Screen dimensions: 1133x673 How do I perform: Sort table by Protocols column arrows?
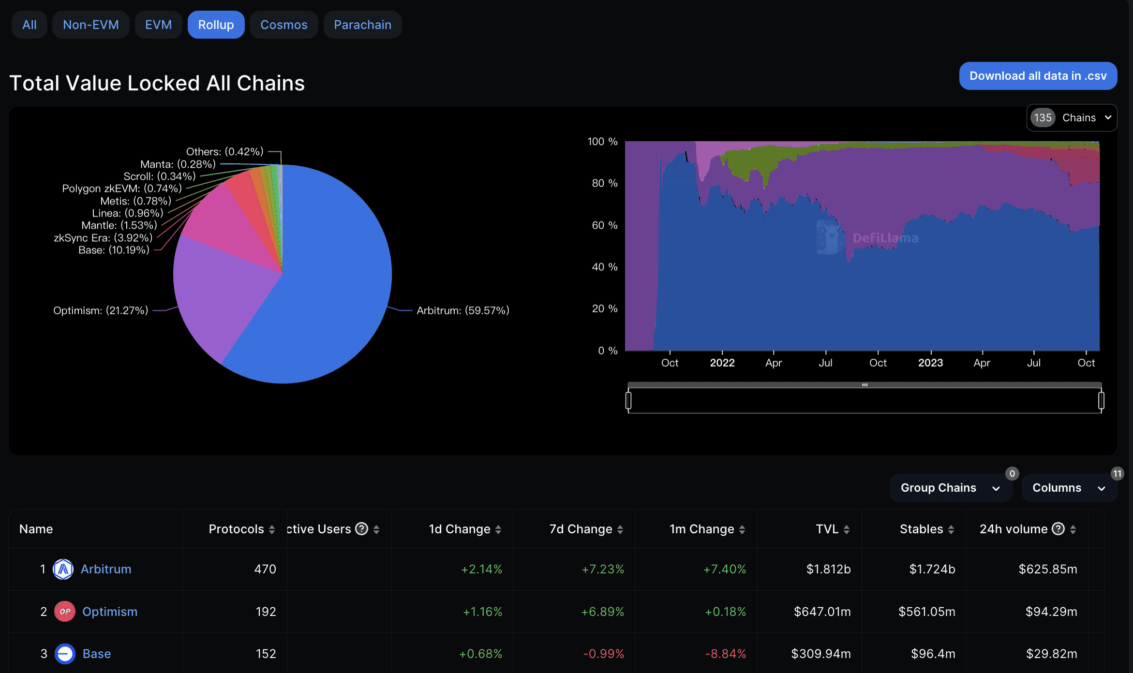pos(272,530)
